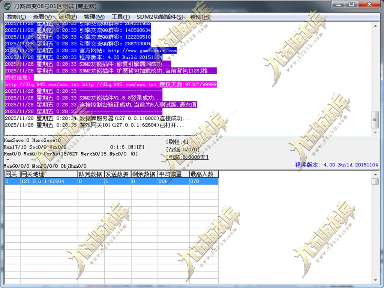
Task: Click the 20b average traffic cell
Action: (x=173, y=181)
